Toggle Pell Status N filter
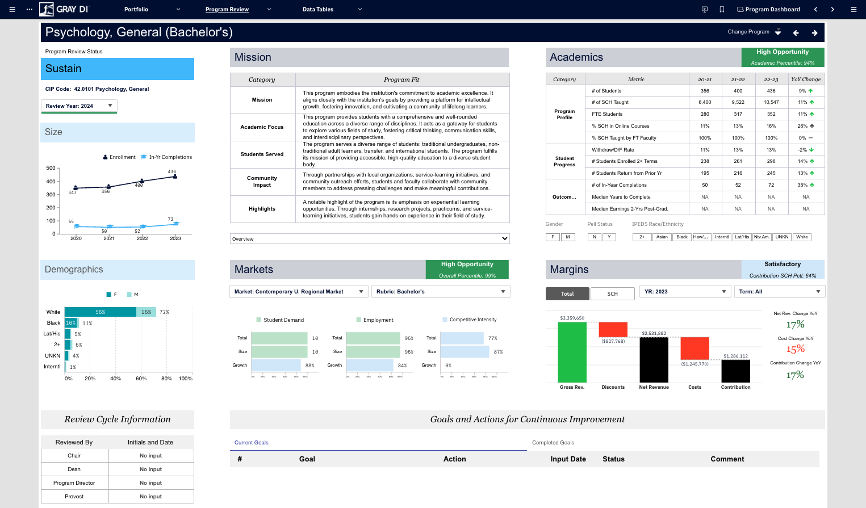This screenshot has height=508, width=866. (x=595, y=237)
